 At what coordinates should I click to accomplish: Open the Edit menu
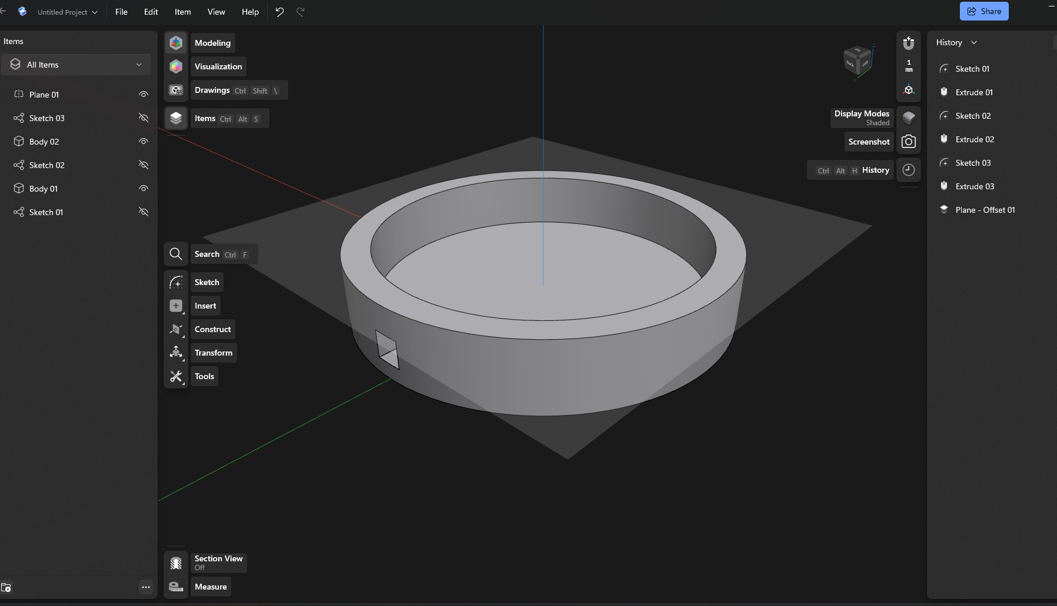(151, 12)
